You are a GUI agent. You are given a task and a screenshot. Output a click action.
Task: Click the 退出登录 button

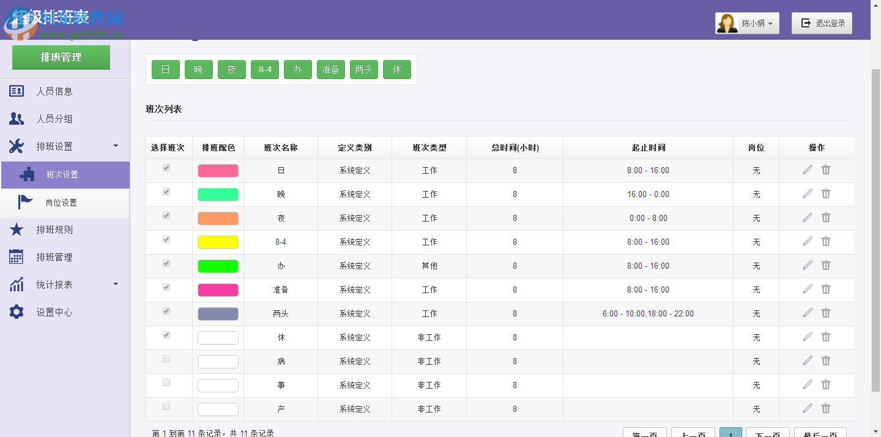click(822, 23)
